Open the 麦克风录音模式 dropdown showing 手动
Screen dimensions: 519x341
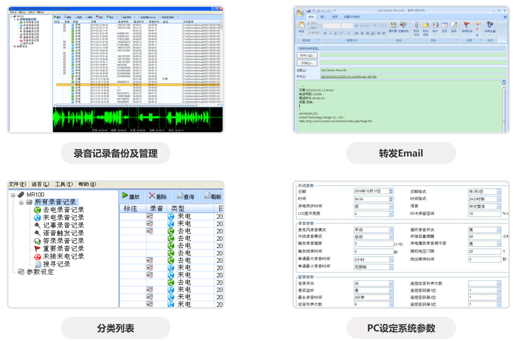point(373,230)
